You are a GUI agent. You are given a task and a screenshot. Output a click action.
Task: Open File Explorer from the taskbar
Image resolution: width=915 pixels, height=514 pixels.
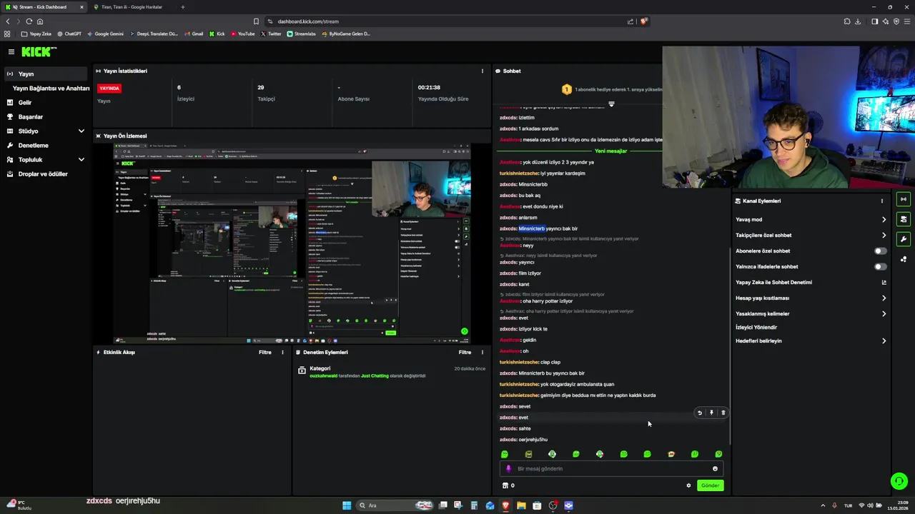521,505
